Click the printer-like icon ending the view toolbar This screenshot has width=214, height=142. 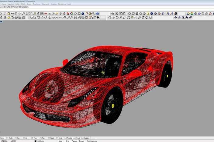pyautogui.click(x=150, y=17)
